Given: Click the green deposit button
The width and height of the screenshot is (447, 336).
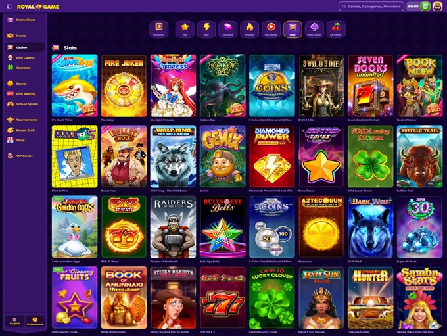Looking at the screenshot, I should click(425, 6).
